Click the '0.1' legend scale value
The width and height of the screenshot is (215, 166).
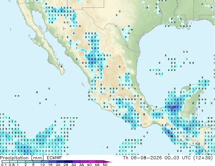tap(4, 165)
